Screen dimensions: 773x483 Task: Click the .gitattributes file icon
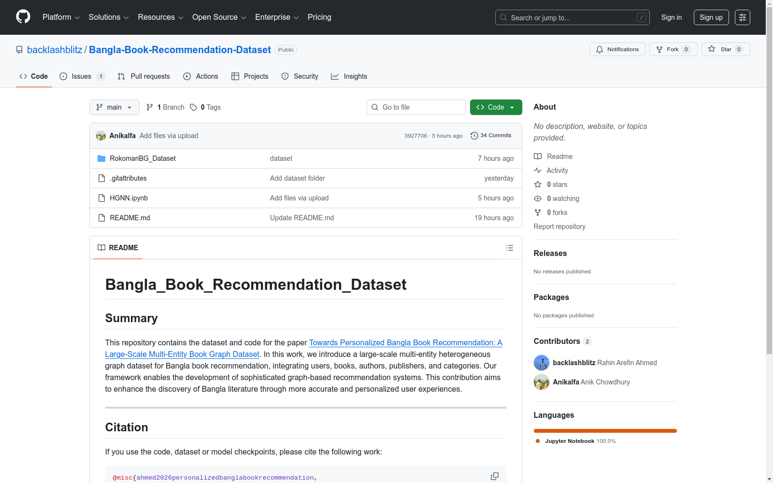tap(101, 178)
